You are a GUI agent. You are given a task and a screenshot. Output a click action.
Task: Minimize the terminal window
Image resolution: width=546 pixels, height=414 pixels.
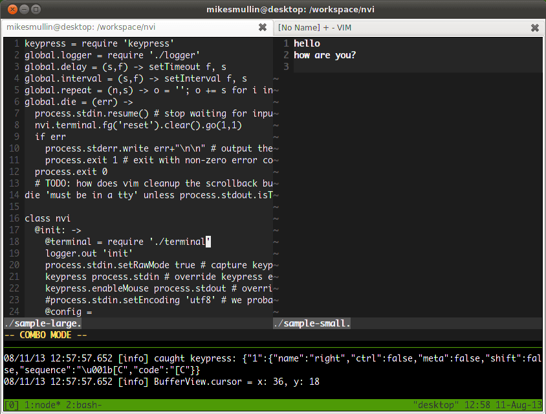[23, 9]
